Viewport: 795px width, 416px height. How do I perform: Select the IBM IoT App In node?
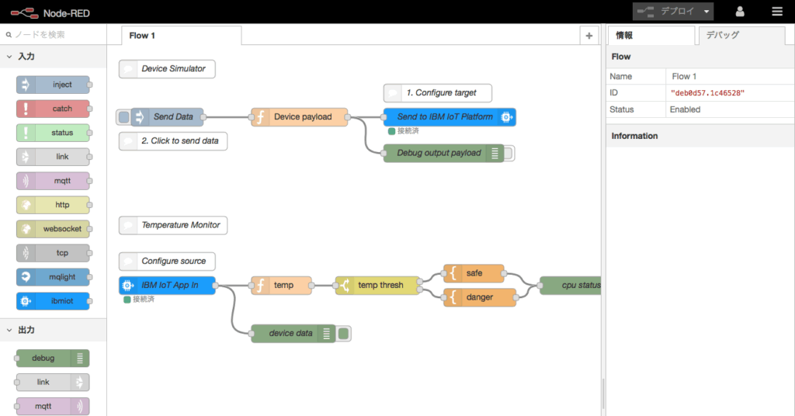(168, 286)
